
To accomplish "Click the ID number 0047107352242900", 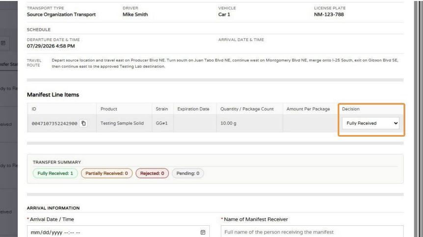I will pos(54,123).
